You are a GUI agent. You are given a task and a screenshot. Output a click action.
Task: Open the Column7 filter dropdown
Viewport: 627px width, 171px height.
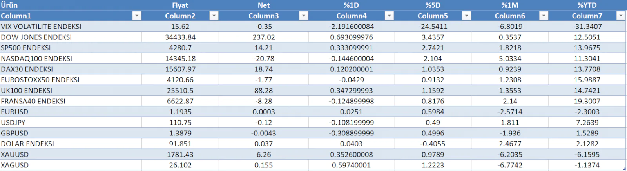621,16
